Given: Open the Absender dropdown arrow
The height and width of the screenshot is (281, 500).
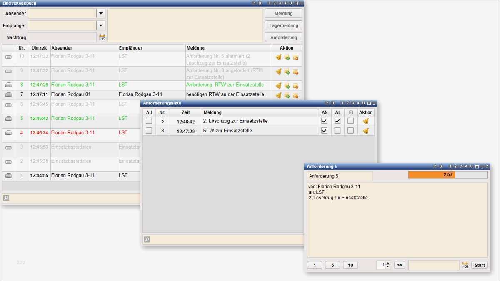Looking at the screenshot, I should 101,14.
